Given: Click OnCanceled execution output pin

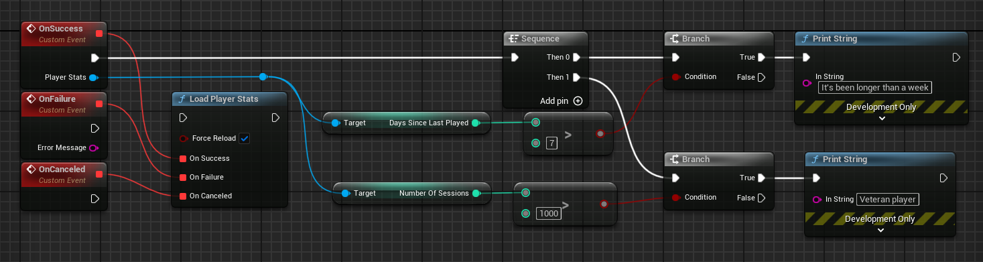Looking at the screenshot, I should coord(95,198).
